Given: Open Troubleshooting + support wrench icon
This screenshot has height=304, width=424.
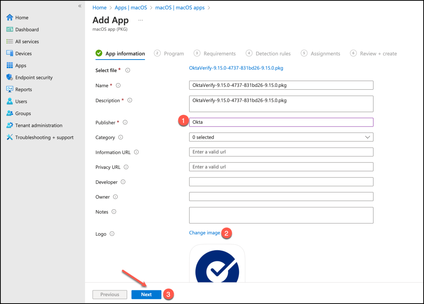Looking at the screenshot, I should (x=10, y=138).
